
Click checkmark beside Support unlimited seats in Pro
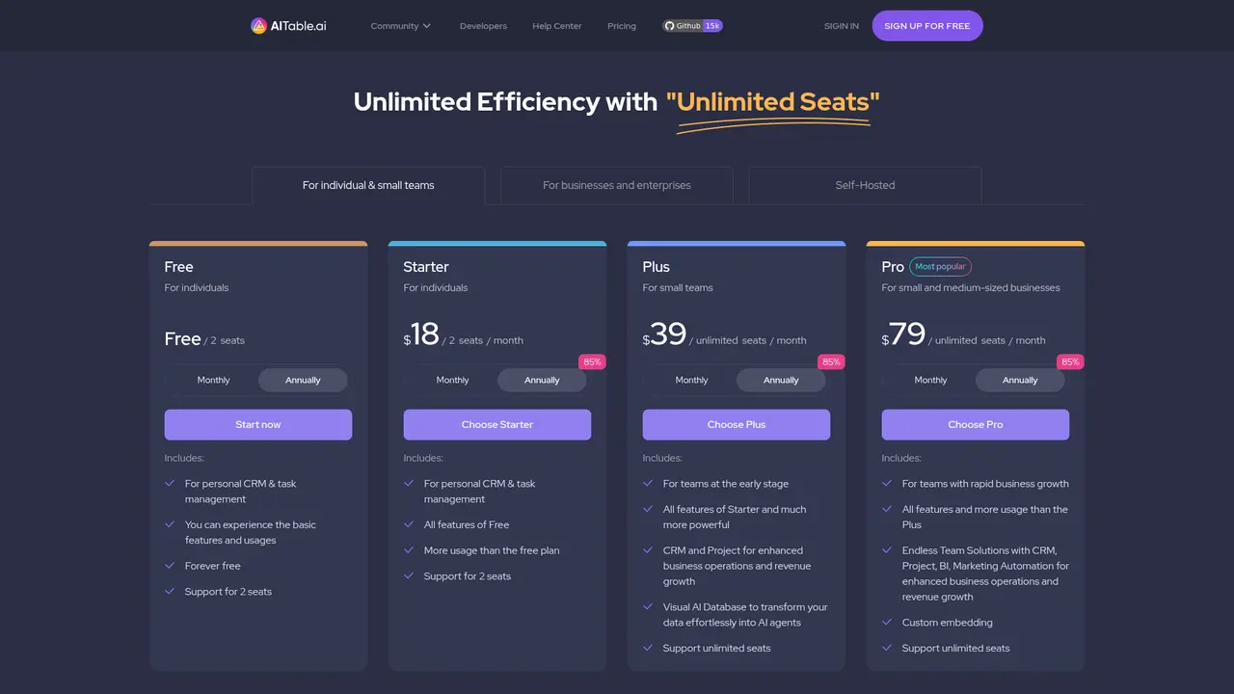(887, 649)
